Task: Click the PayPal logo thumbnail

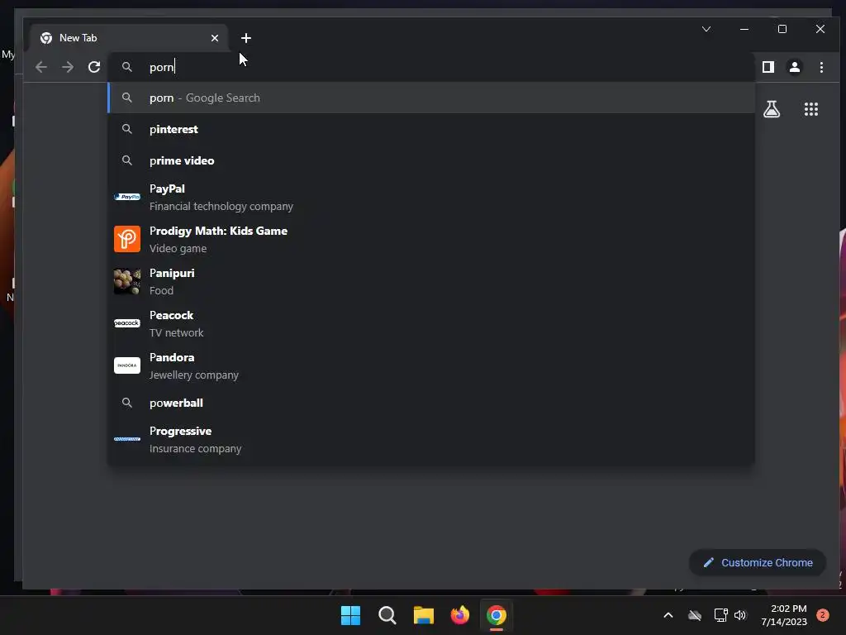Action: (126, 197)
